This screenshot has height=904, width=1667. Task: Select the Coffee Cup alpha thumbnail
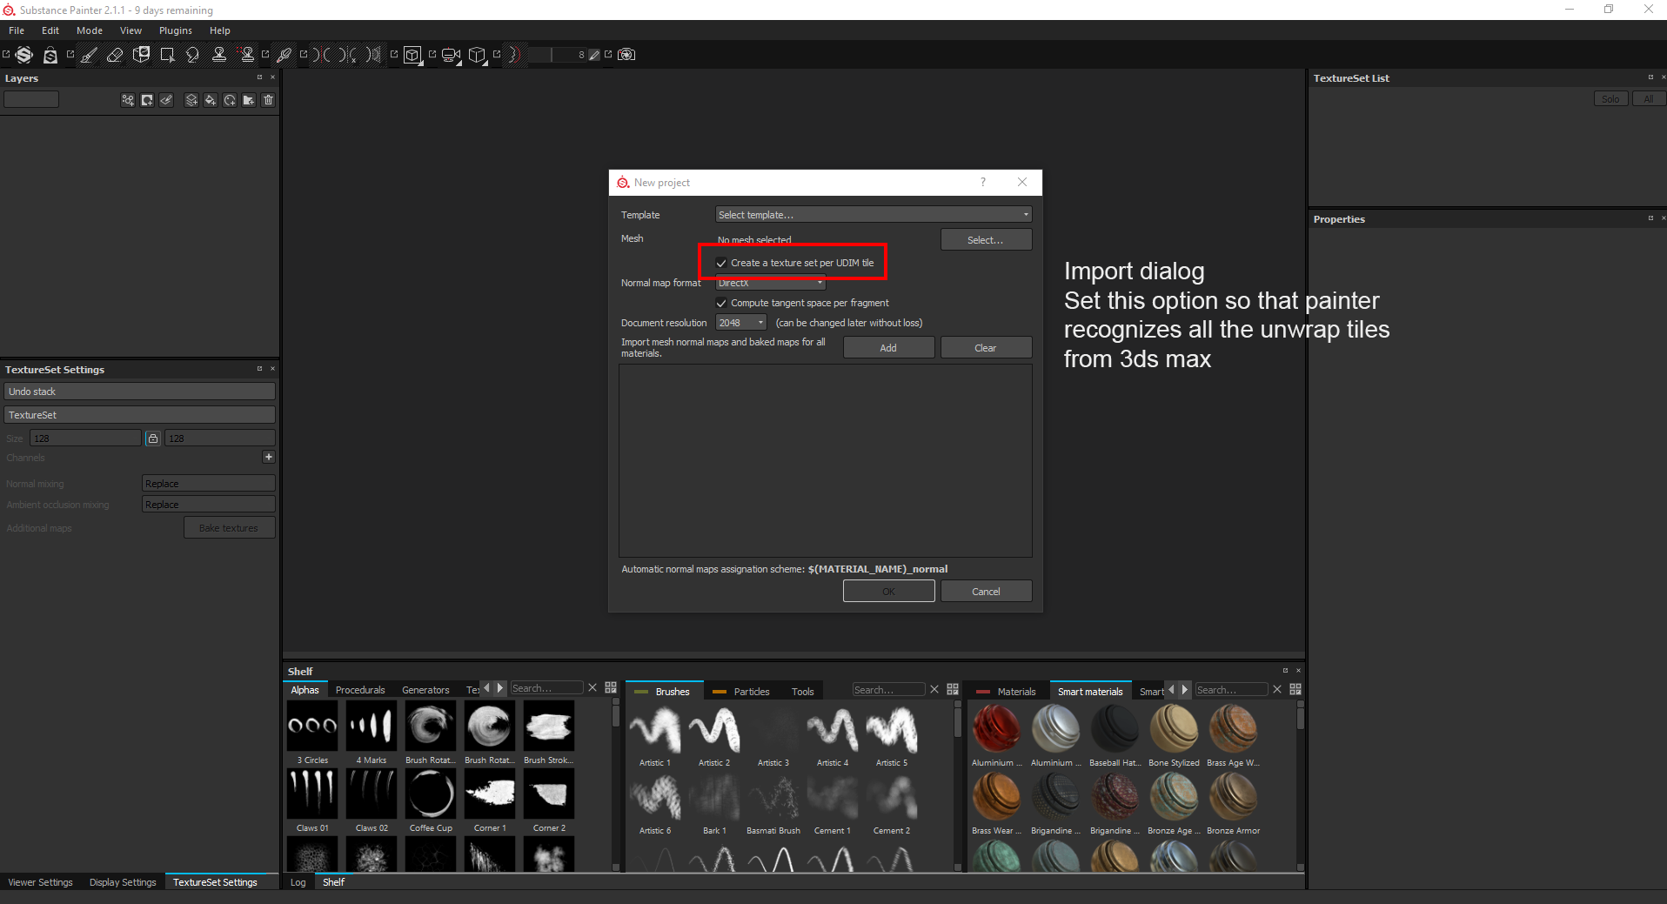point(431,794)
